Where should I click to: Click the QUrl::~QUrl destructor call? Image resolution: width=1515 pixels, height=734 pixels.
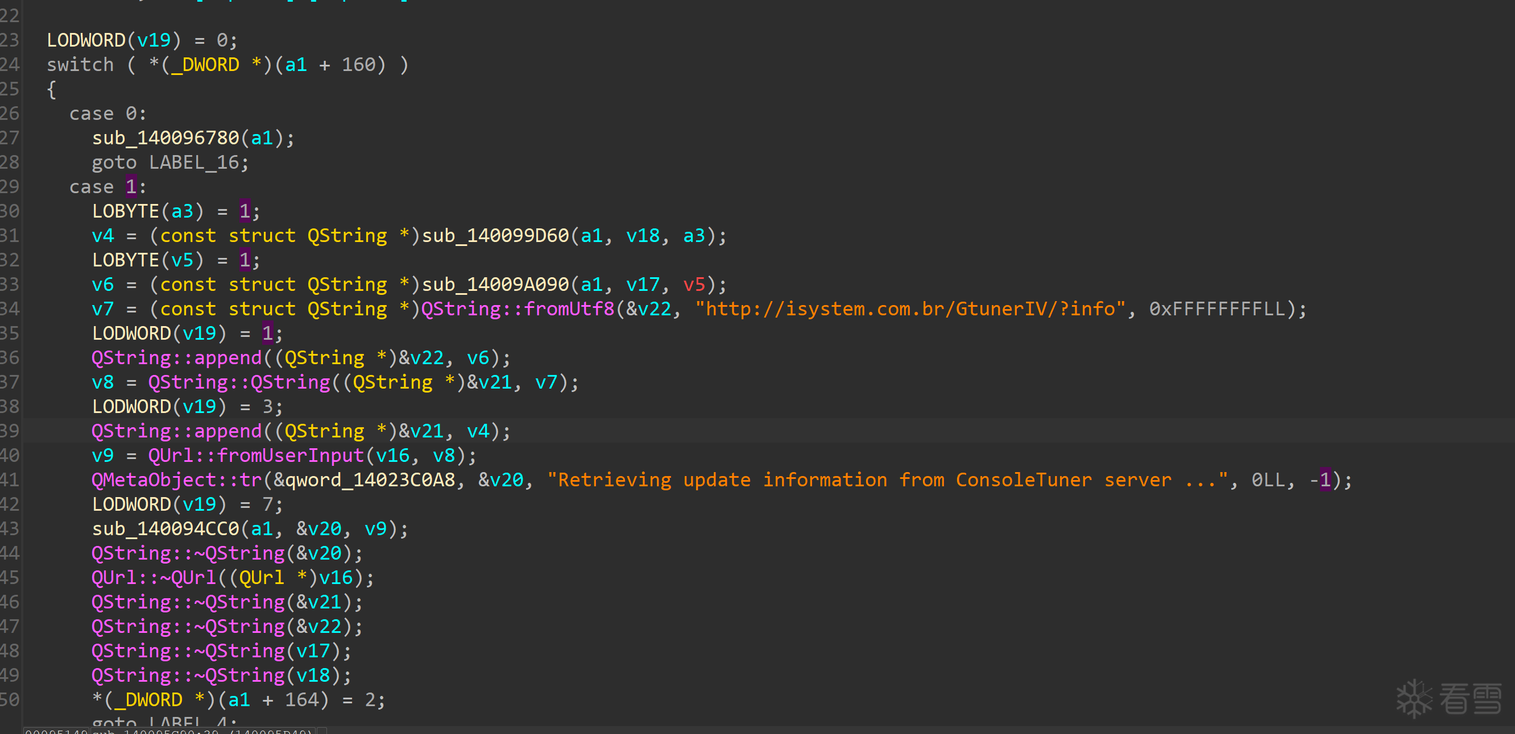[x=154, y=578]
